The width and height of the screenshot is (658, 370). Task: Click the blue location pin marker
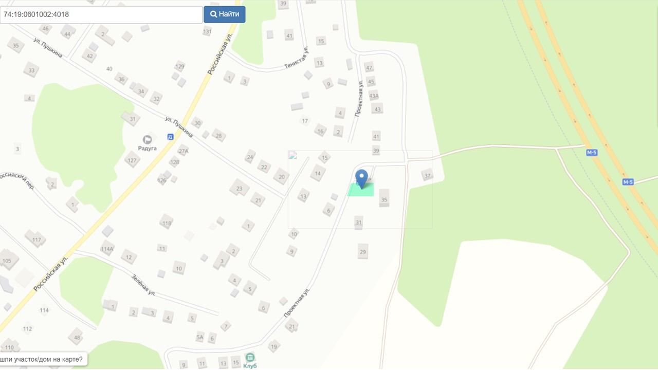(x=362, y=179)
